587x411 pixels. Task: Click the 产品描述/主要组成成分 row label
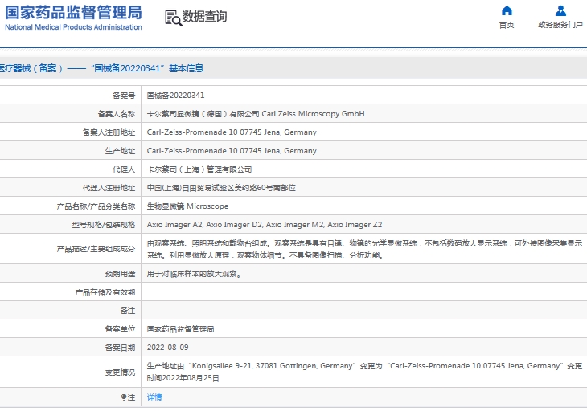pyautogui.click(x=96, y=249)
